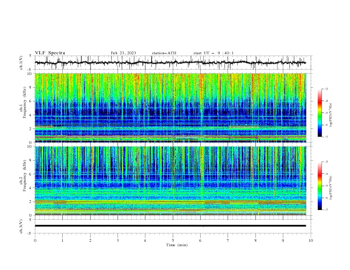Click the time axis tick label "7"

coord(228,240)
